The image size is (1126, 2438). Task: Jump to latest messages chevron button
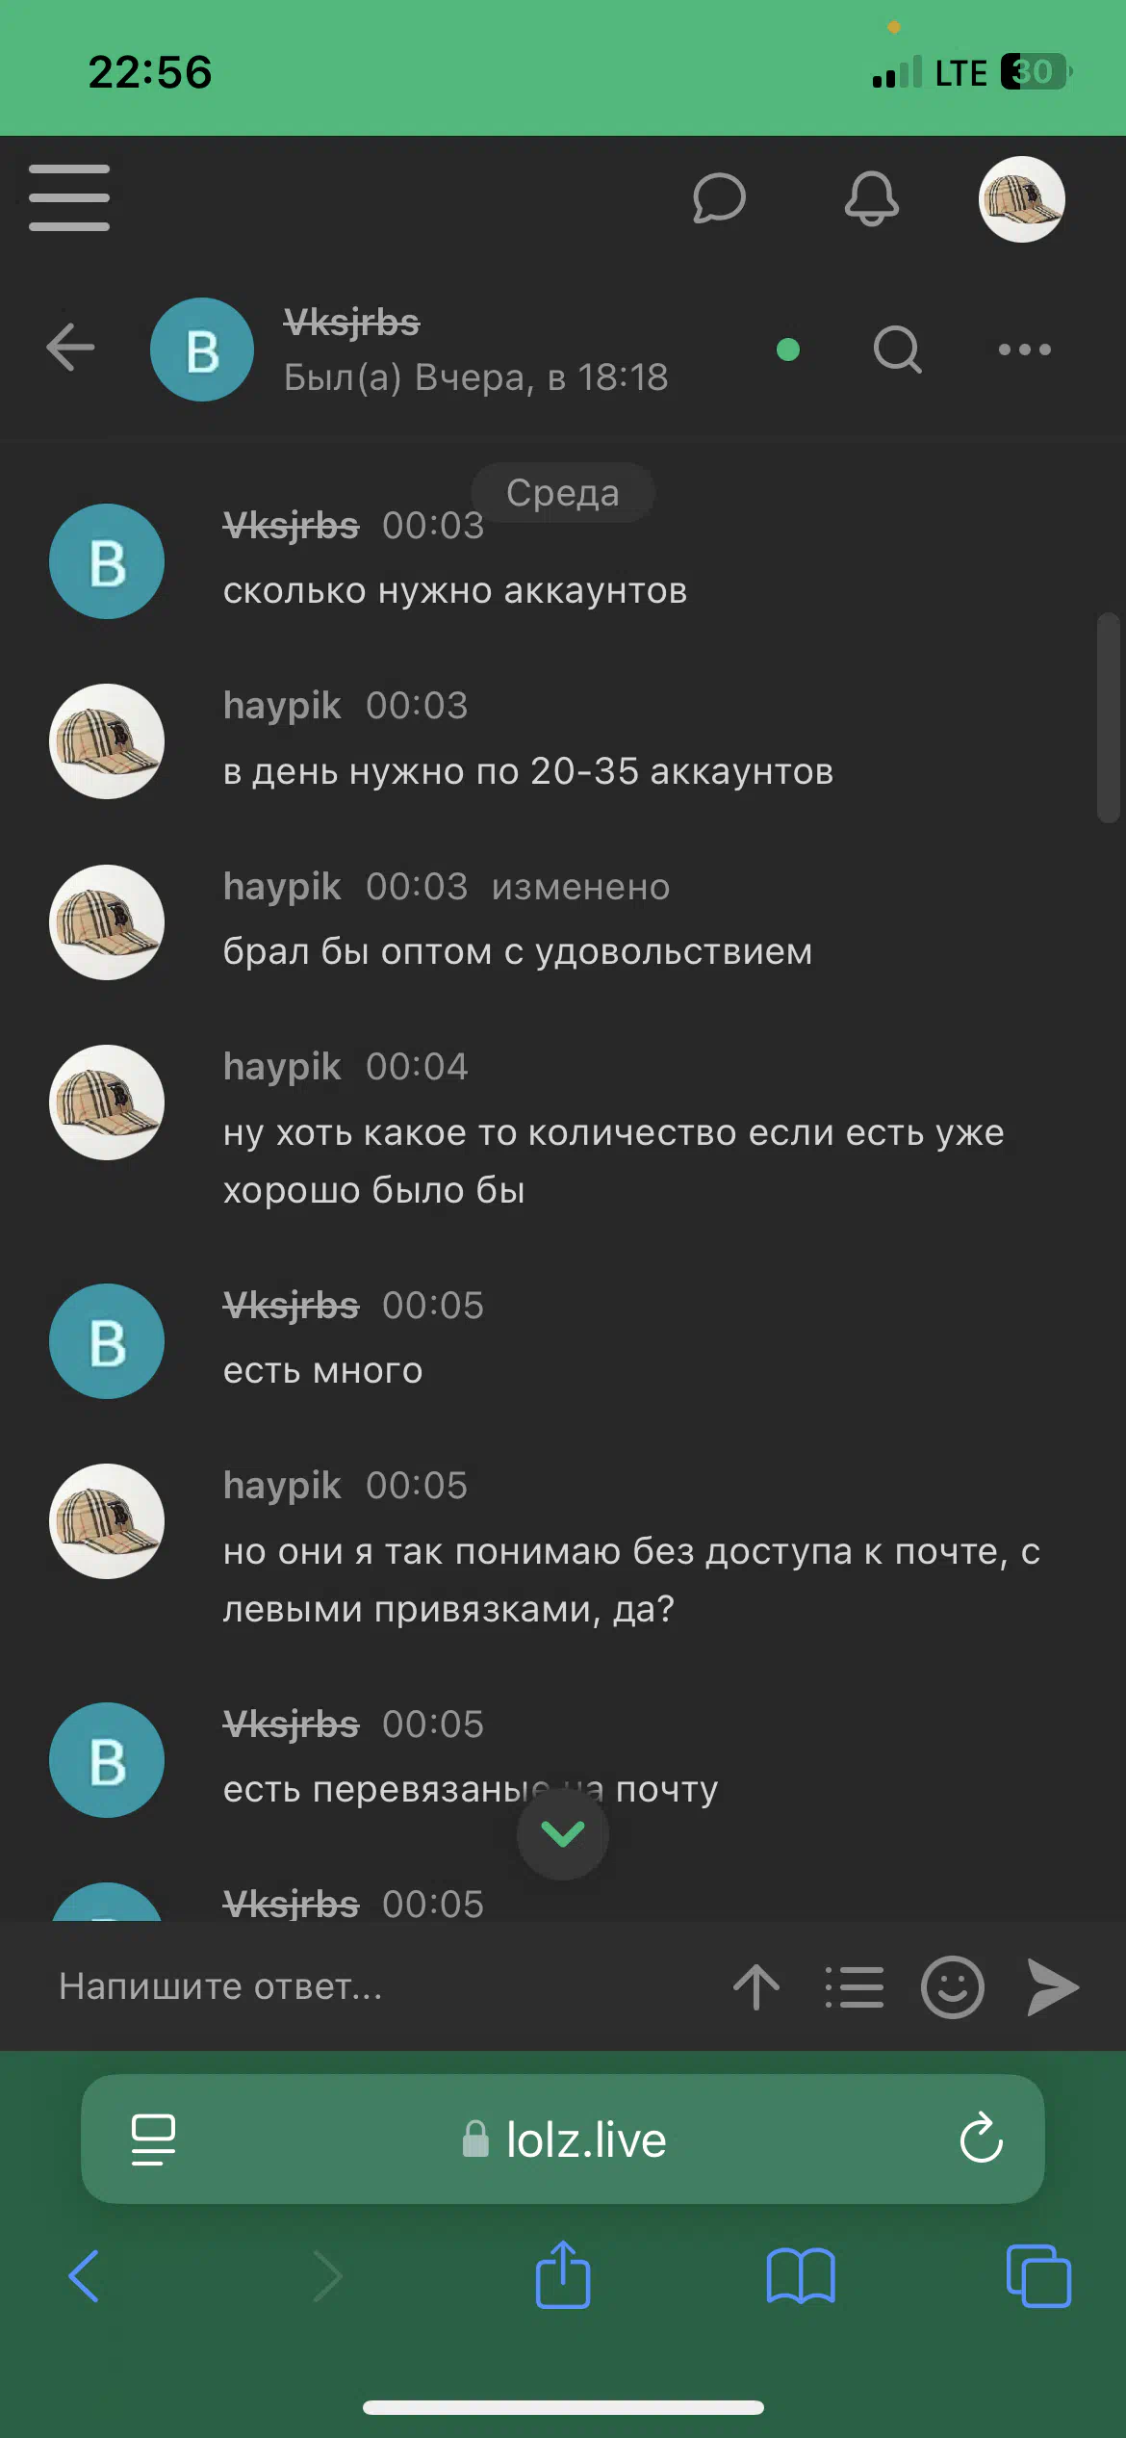point(563,1834)
